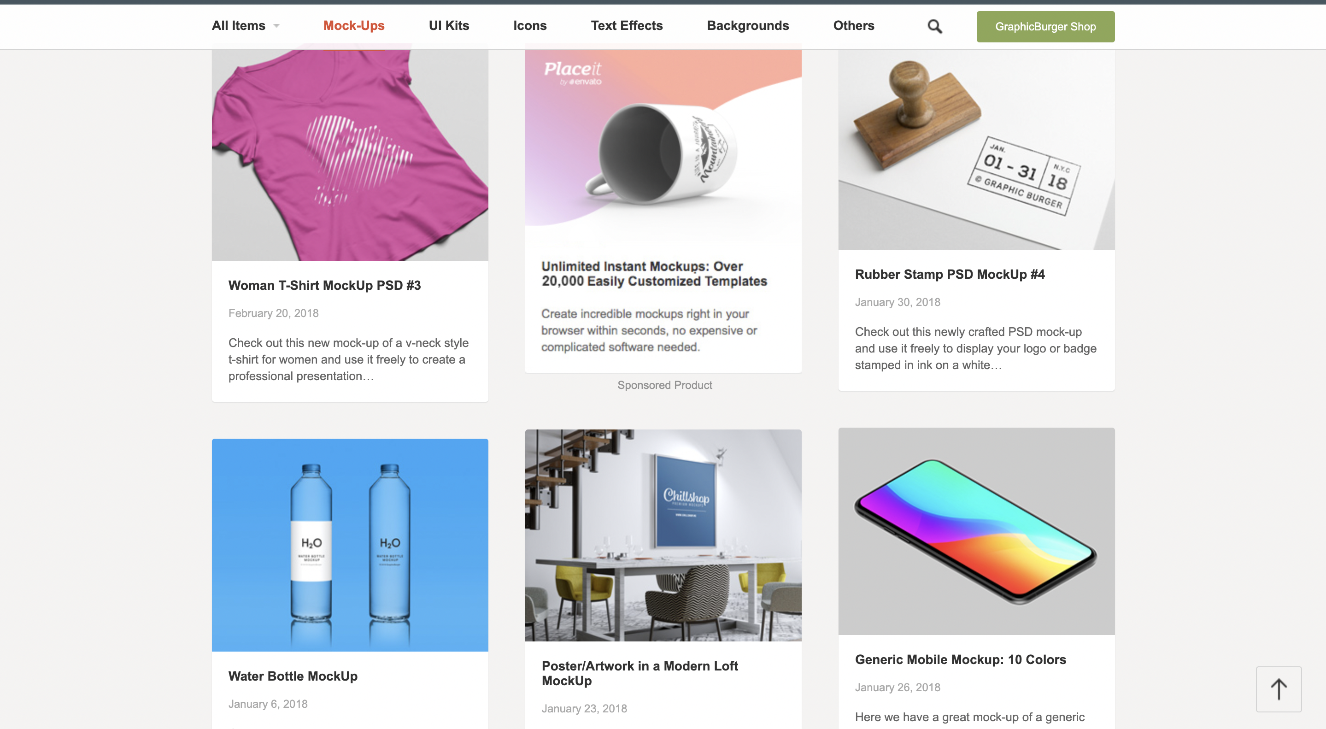Viewport: 1326px width, 729px height.
Task: Switch to the Mock-Ups category
Action: click(x=354, y=26)
